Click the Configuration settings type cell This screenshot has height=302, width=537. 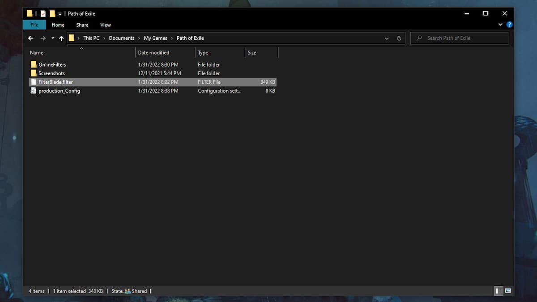220,91
